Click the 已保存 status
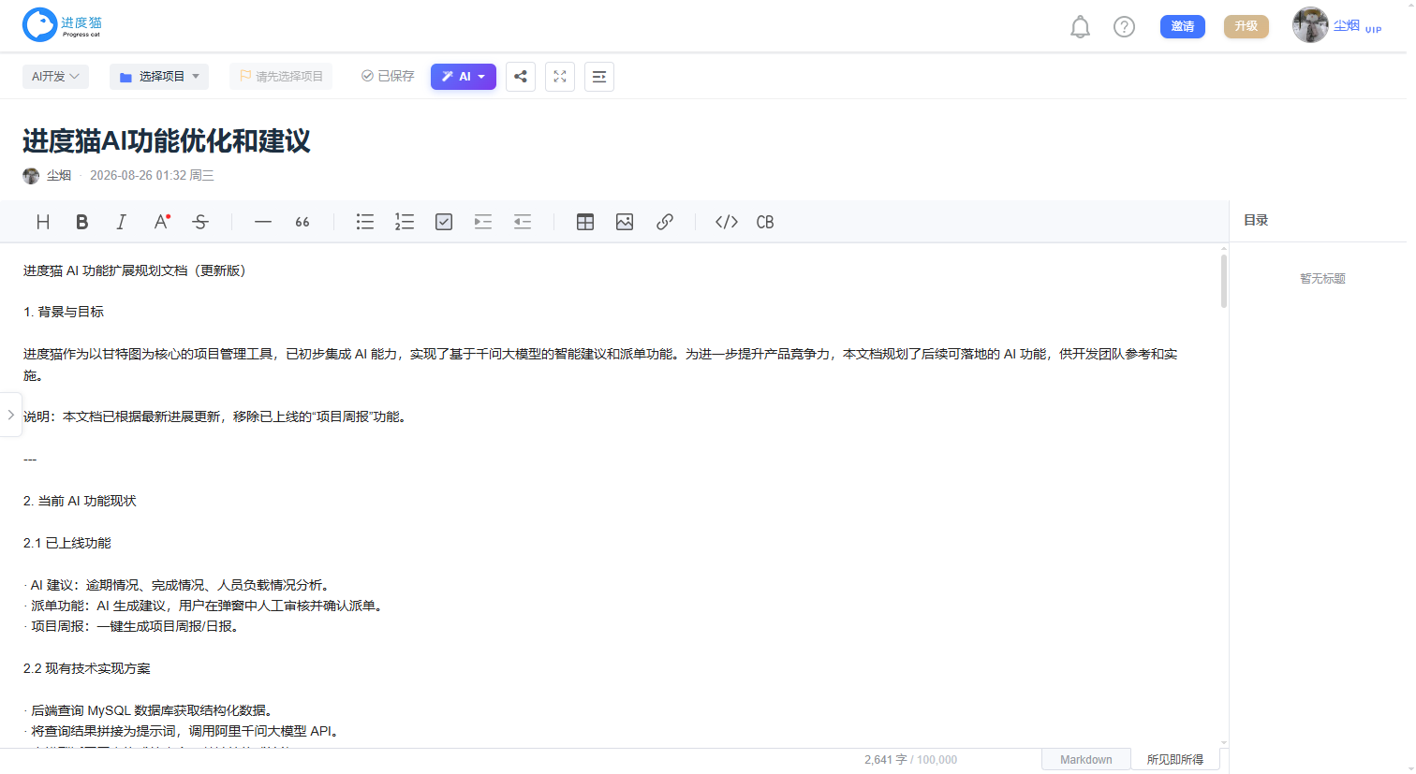The width and height of the screenshot is (1416, 774). [388, 77]
